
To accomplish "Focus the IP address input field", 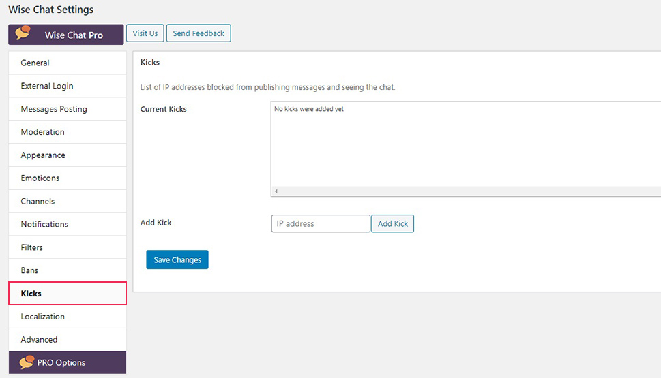I will 321,223.
